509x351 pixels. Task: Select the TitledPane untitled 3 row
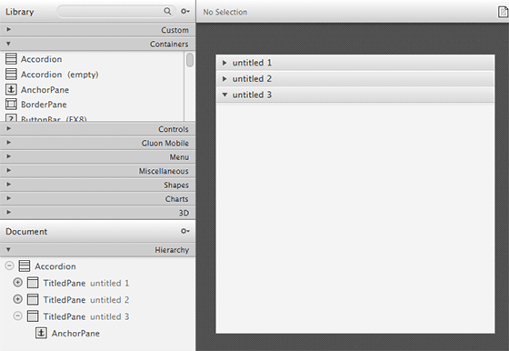98,316
